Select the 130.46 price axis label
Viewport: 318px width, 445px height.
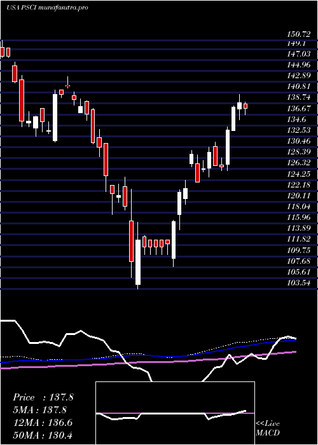click(298, 141)
